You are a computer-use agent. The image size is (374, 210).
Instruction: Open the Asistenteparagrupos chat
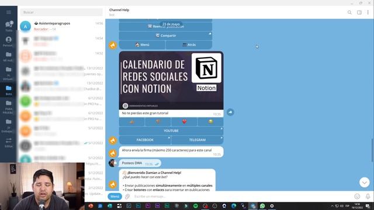pyautogui.click(x=61, y=26)
